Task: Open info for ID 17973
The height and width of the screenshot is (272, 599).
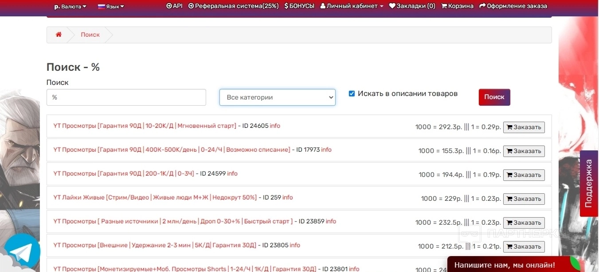Action: point(326,150)
